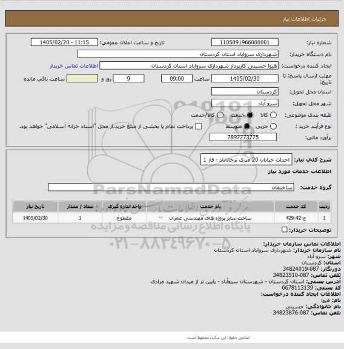Select the جزیی purchase type radio

(x=273, y=127)
